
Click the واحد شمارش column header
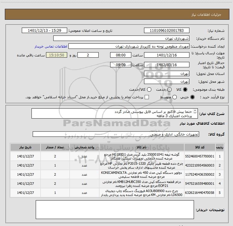point(84,147)
